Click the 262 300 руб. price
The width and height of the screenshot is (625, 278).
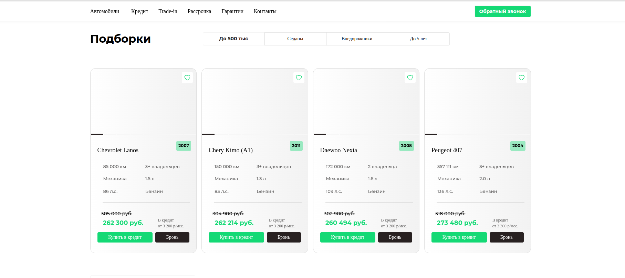click(x=123, y=223)
